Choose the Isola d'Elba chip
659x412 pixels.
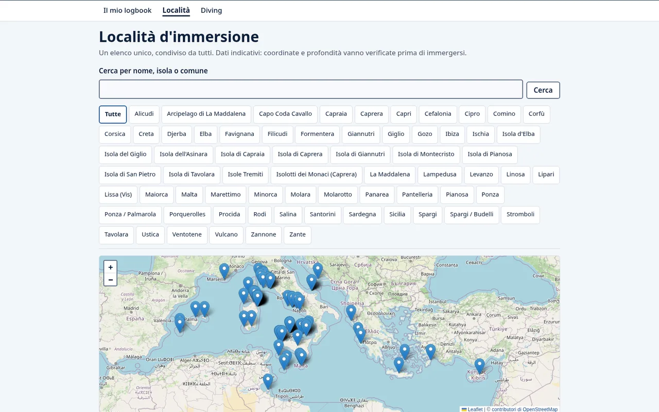click(x=518, y=134)
